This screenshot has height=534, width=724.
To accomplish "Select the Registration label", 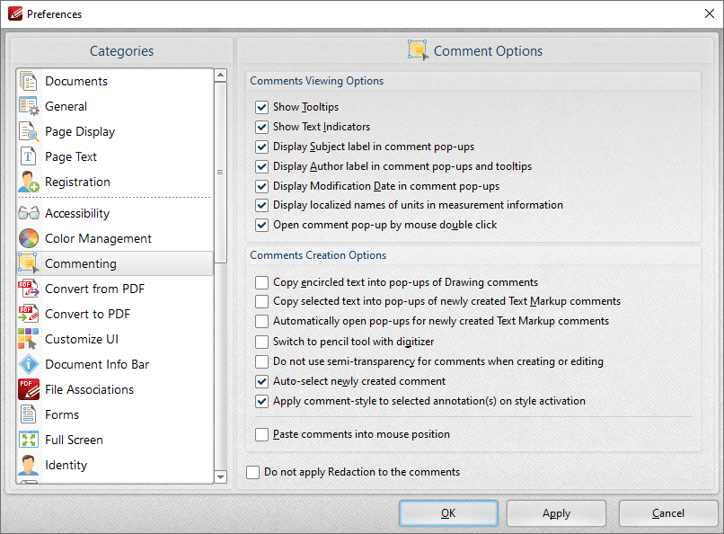I will (x=77, y=182).
